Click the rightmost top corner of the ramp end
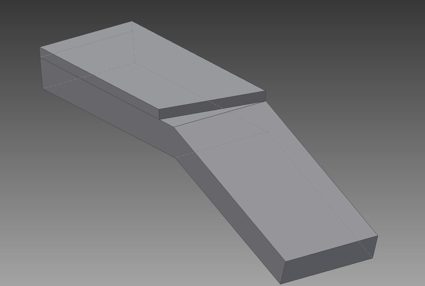 [378, 236]
